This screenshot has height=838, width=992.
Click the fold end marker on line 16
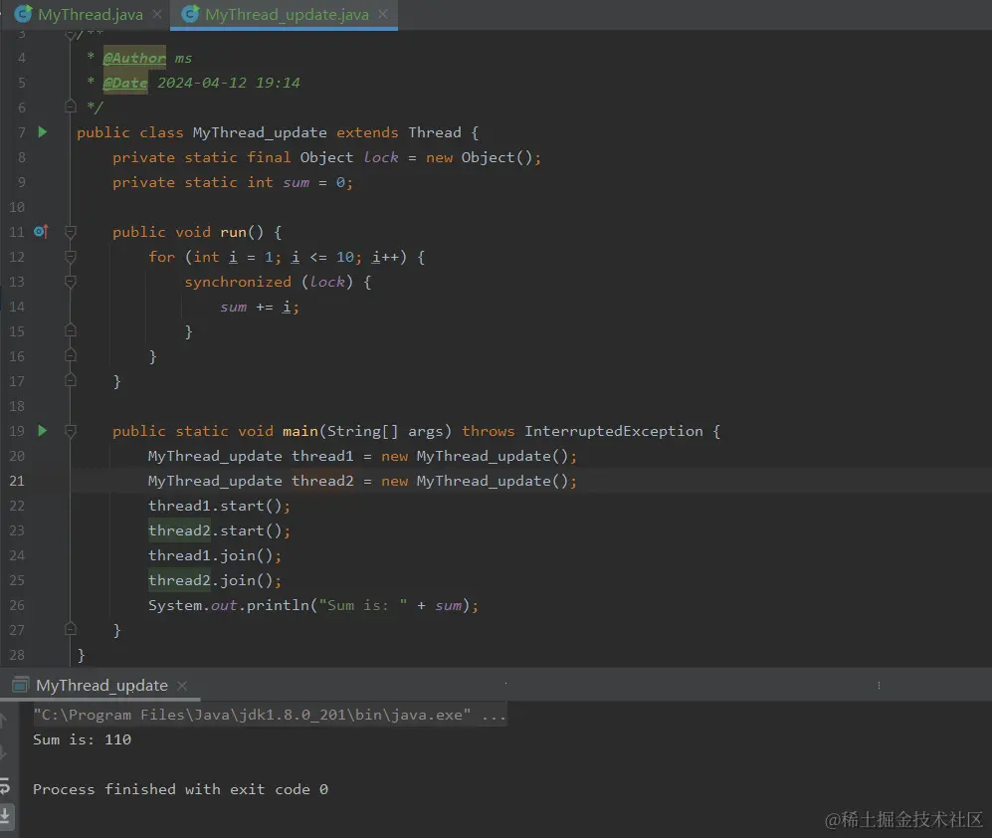[x=71, y=355]
